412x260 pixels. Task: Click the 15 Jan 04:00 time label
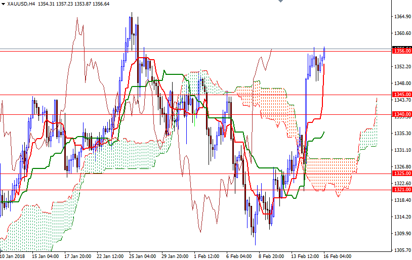45,256
